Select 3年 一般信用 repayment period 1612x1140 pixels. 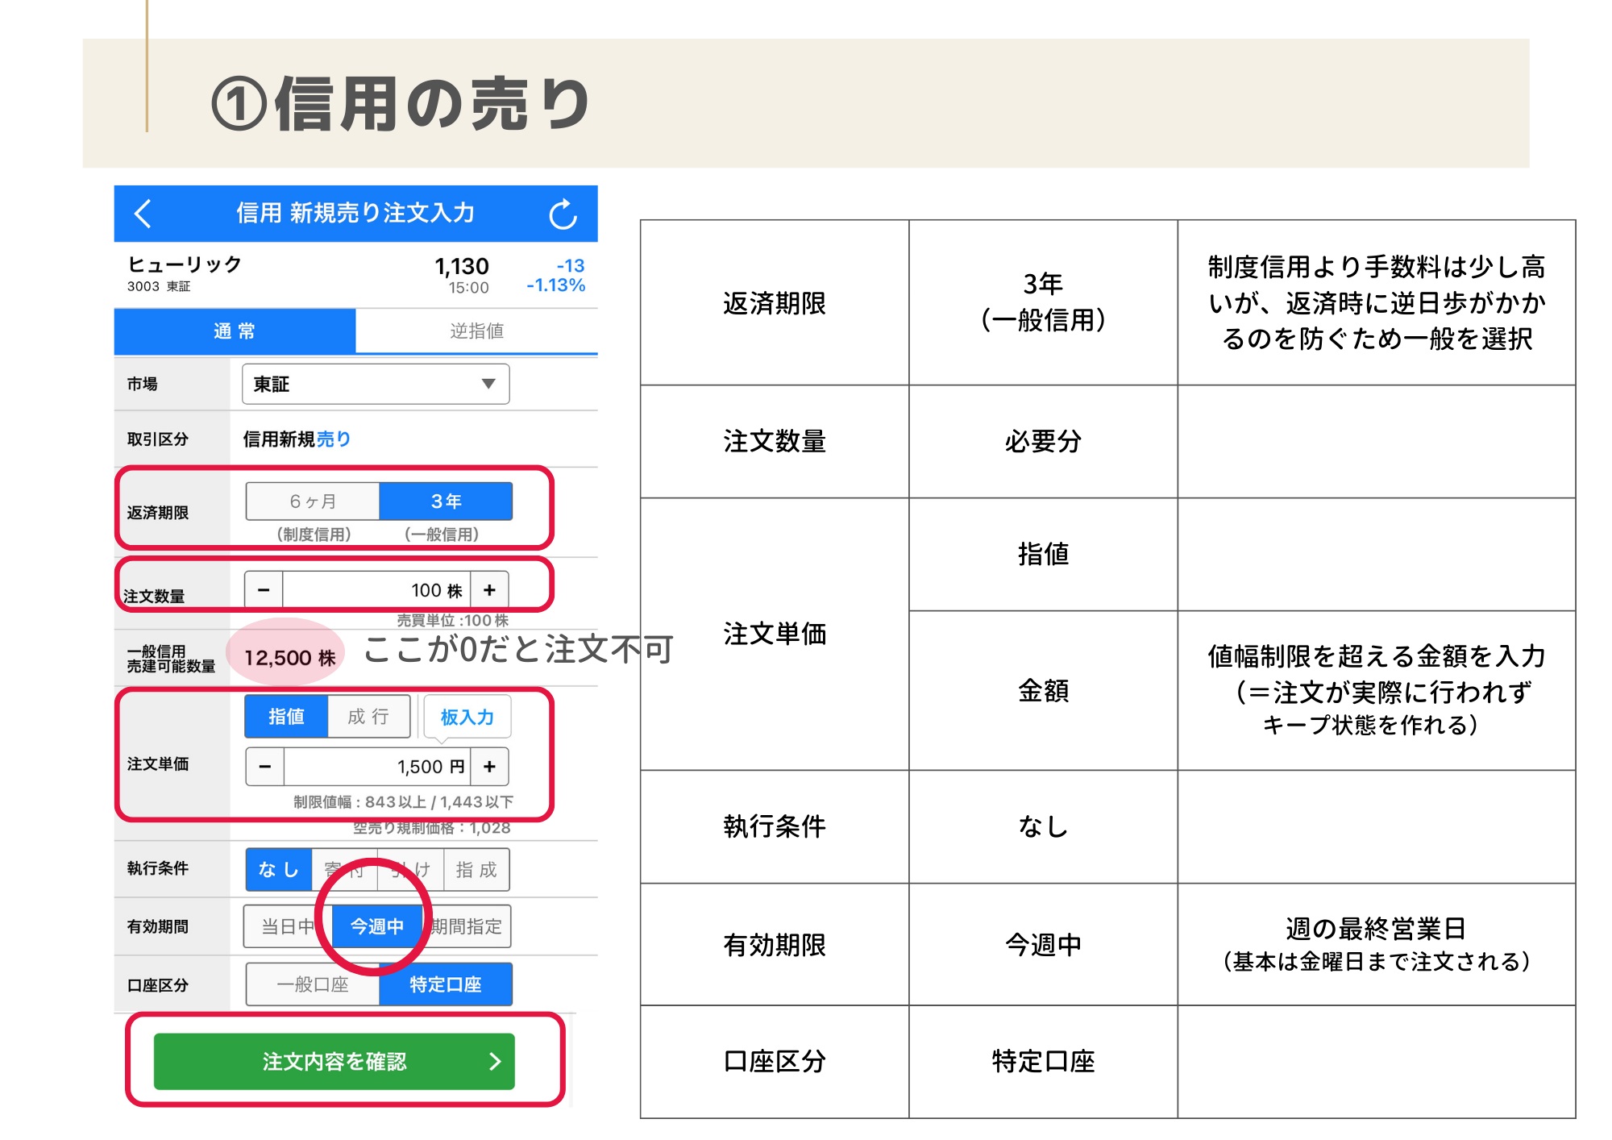pyautogui.click(x=446, y=501)
